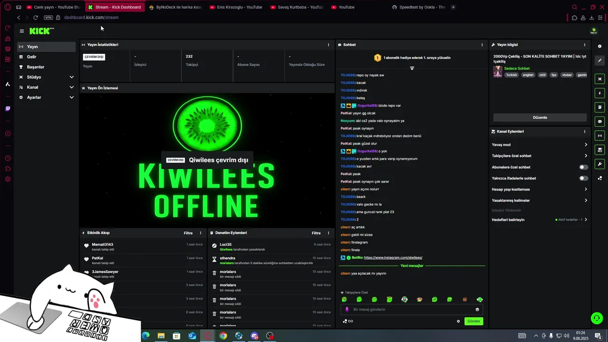
Task: Toggle the VPN badge in address bar
Action: click(x=48, y=18)
